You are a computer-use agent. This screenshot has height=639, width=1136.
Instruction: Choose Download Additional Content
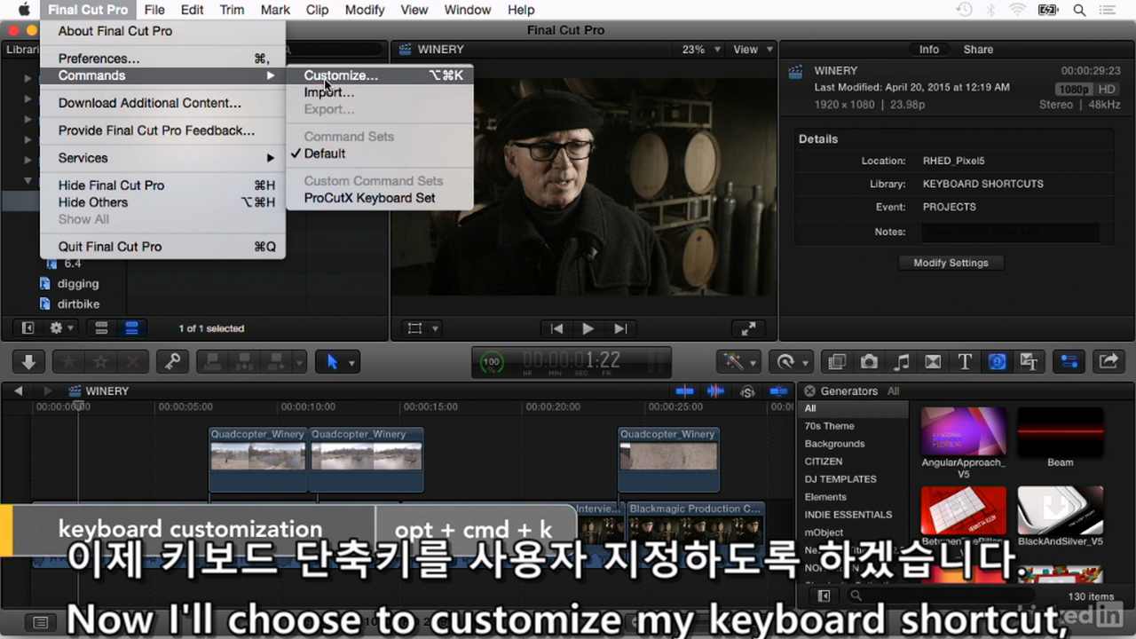(162, 103)
